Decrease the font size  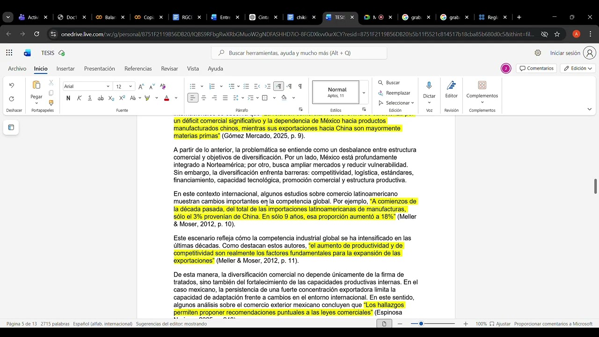tap(152, 86)
